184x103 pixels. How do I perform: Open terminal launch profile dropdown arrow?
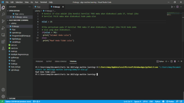pyautogui.click(x=168, y=62)
